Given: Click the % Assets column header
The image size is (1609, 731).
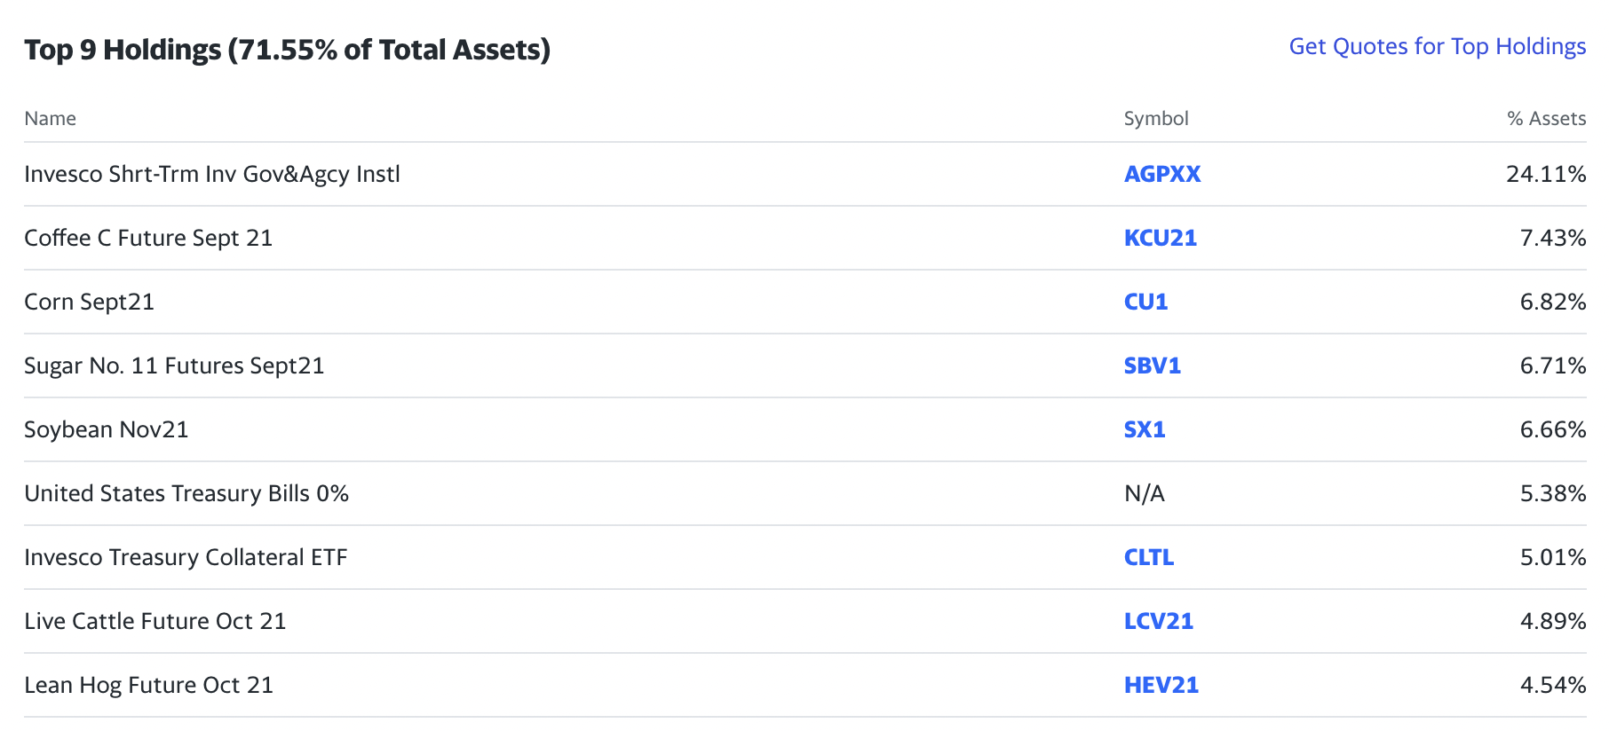Looking at the screenshot, I should (x=1546, y=119).
